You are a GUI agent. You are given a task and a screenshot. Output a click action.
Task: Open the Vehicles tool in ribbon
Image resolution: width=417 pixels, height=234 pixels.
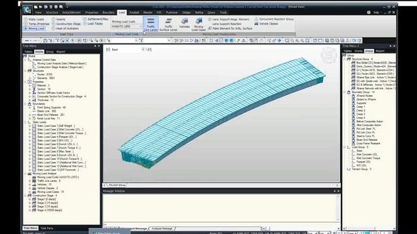[184, 23]
